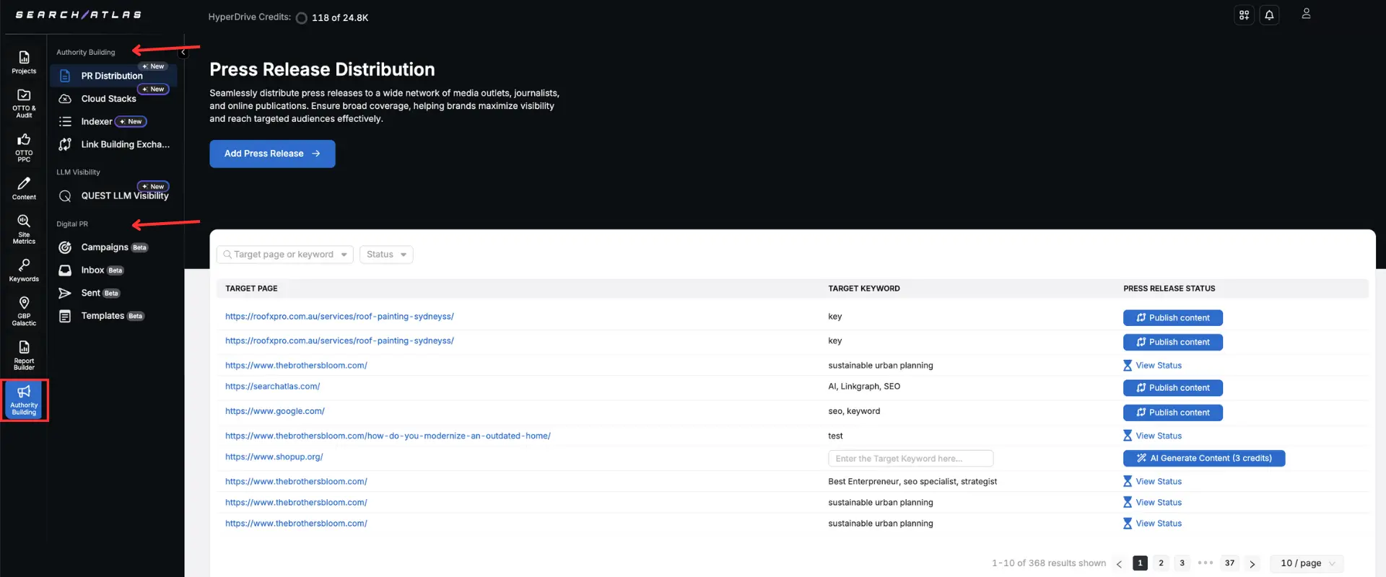The image size is (1386, 577).
Task: Go to next page of results
Action: pos(1252,564)
